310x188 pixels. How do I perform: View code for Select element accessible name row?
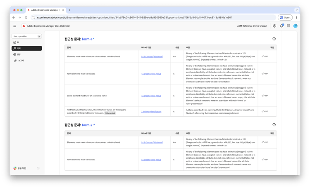(265, 96)
